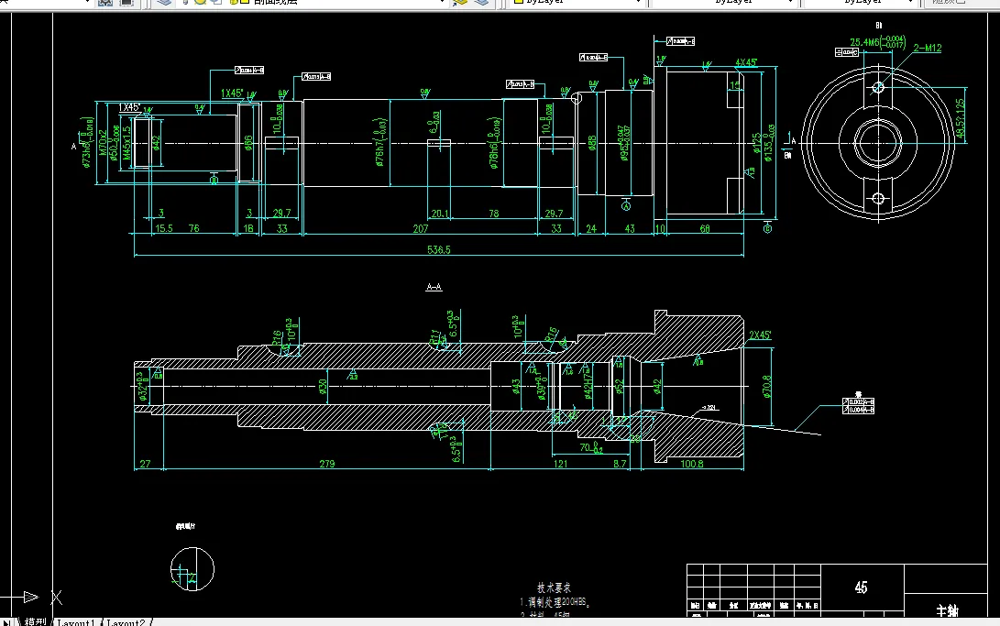Select the 25.4M6 tolerance dimension
The width and height of the screenshot is (1000, 626).
(877, 42)
